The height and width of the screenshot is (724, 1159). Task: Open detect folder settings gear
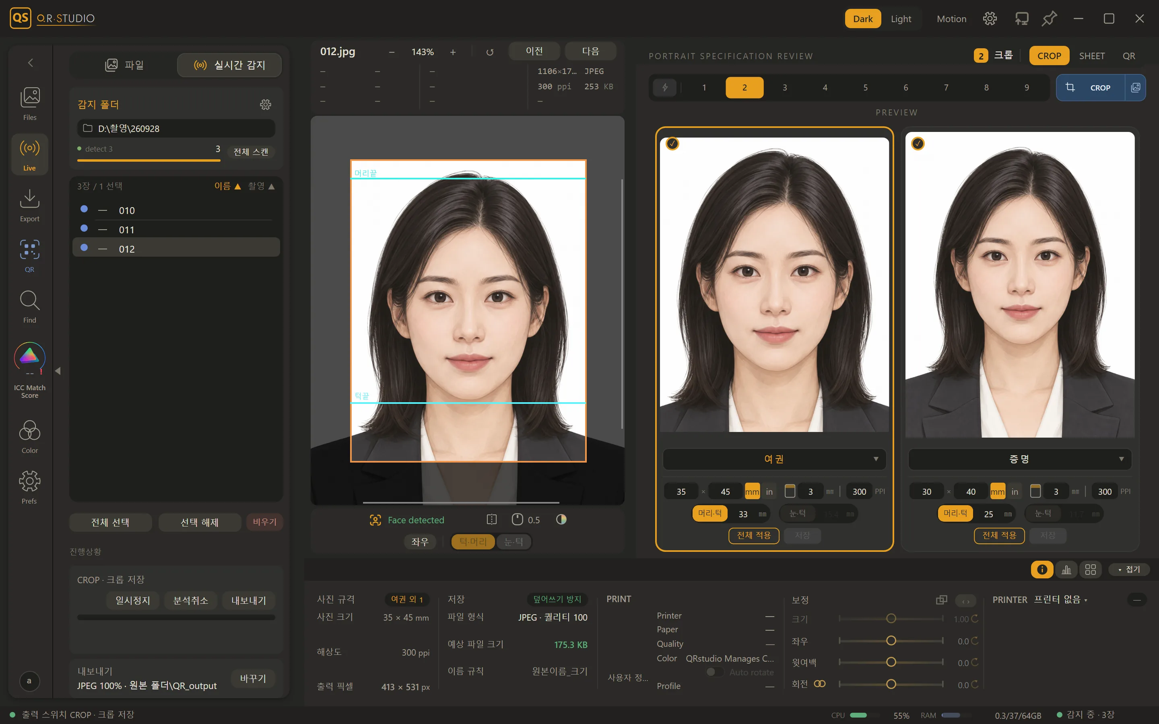coord(265,105)
